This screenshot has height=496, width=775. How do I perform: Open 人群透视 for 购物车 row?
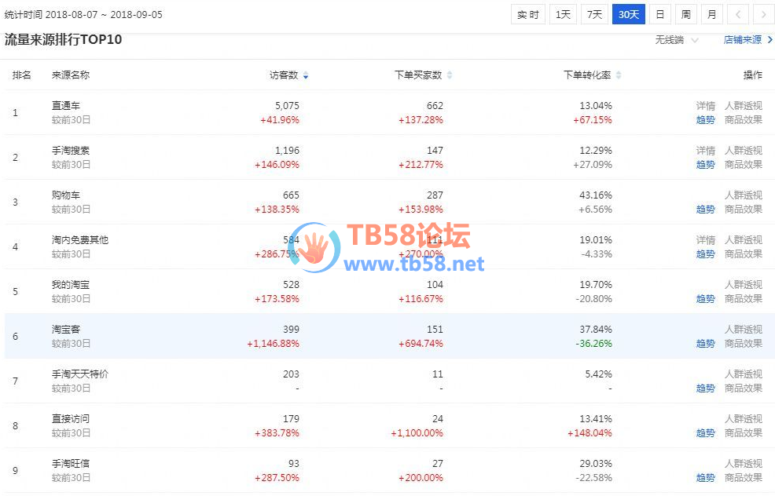(744, 195)
